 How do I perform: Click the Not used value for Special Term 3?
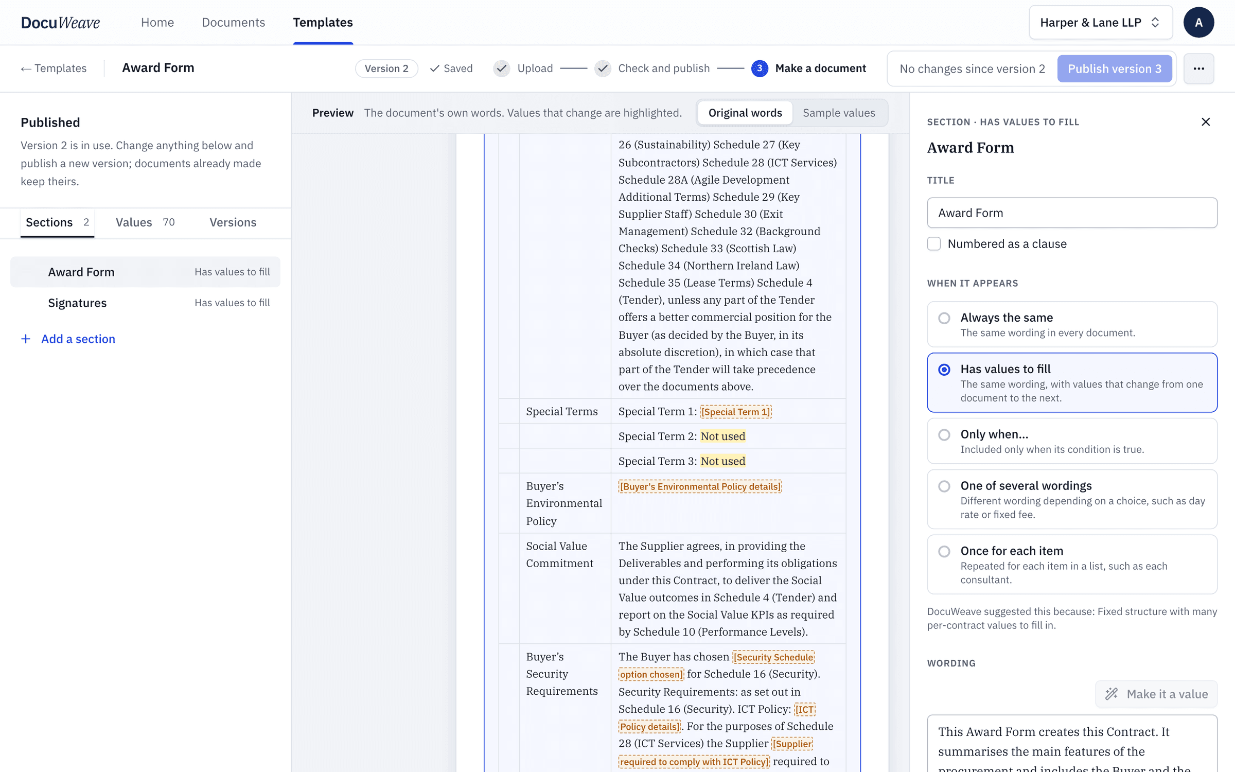click(x=722, y=461)
